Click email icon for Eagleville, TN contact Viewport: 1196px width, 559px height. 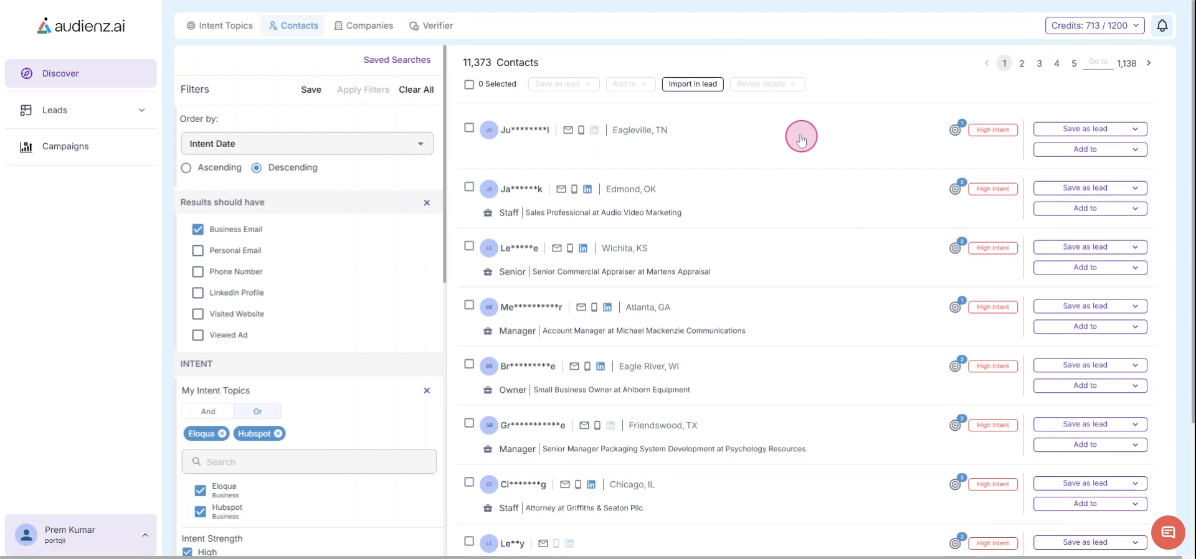pyautogui.click(x=567, y=130)
